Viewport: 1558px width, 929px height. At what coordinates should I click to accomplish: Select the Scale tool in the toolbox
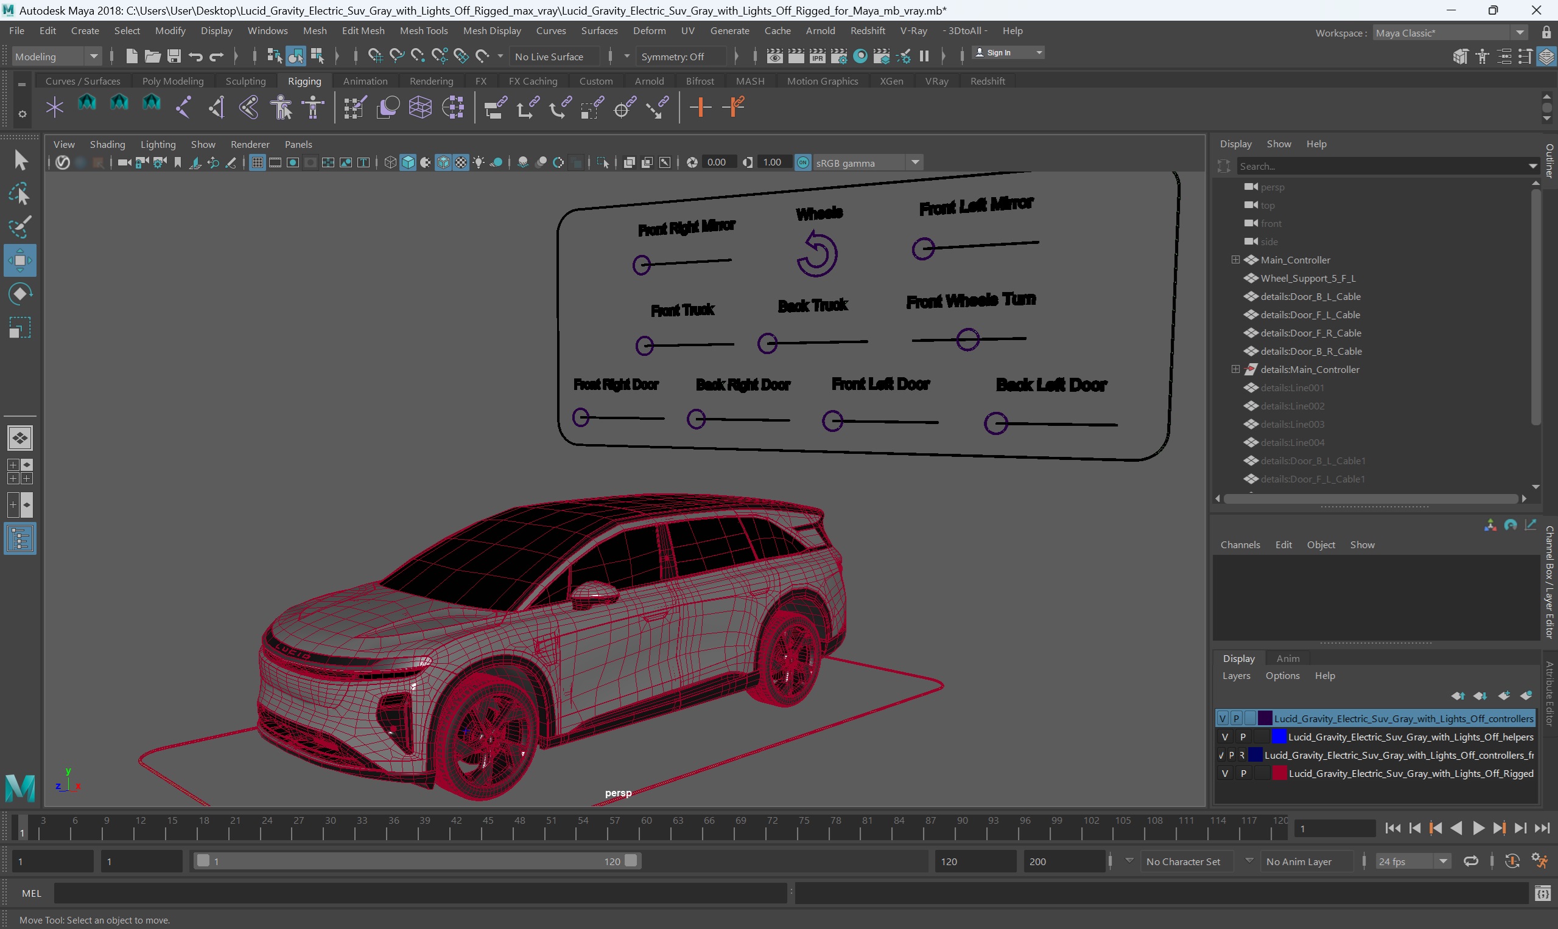20,327
